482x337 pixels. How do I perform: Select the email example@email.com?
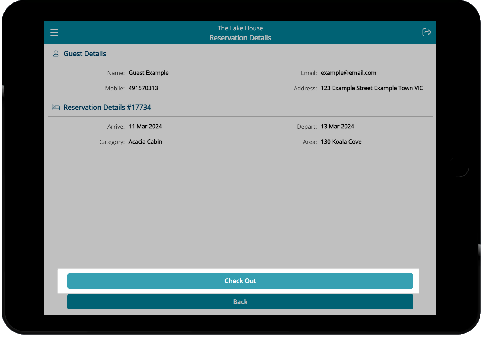pyautogui.click(x=348, y=73)
